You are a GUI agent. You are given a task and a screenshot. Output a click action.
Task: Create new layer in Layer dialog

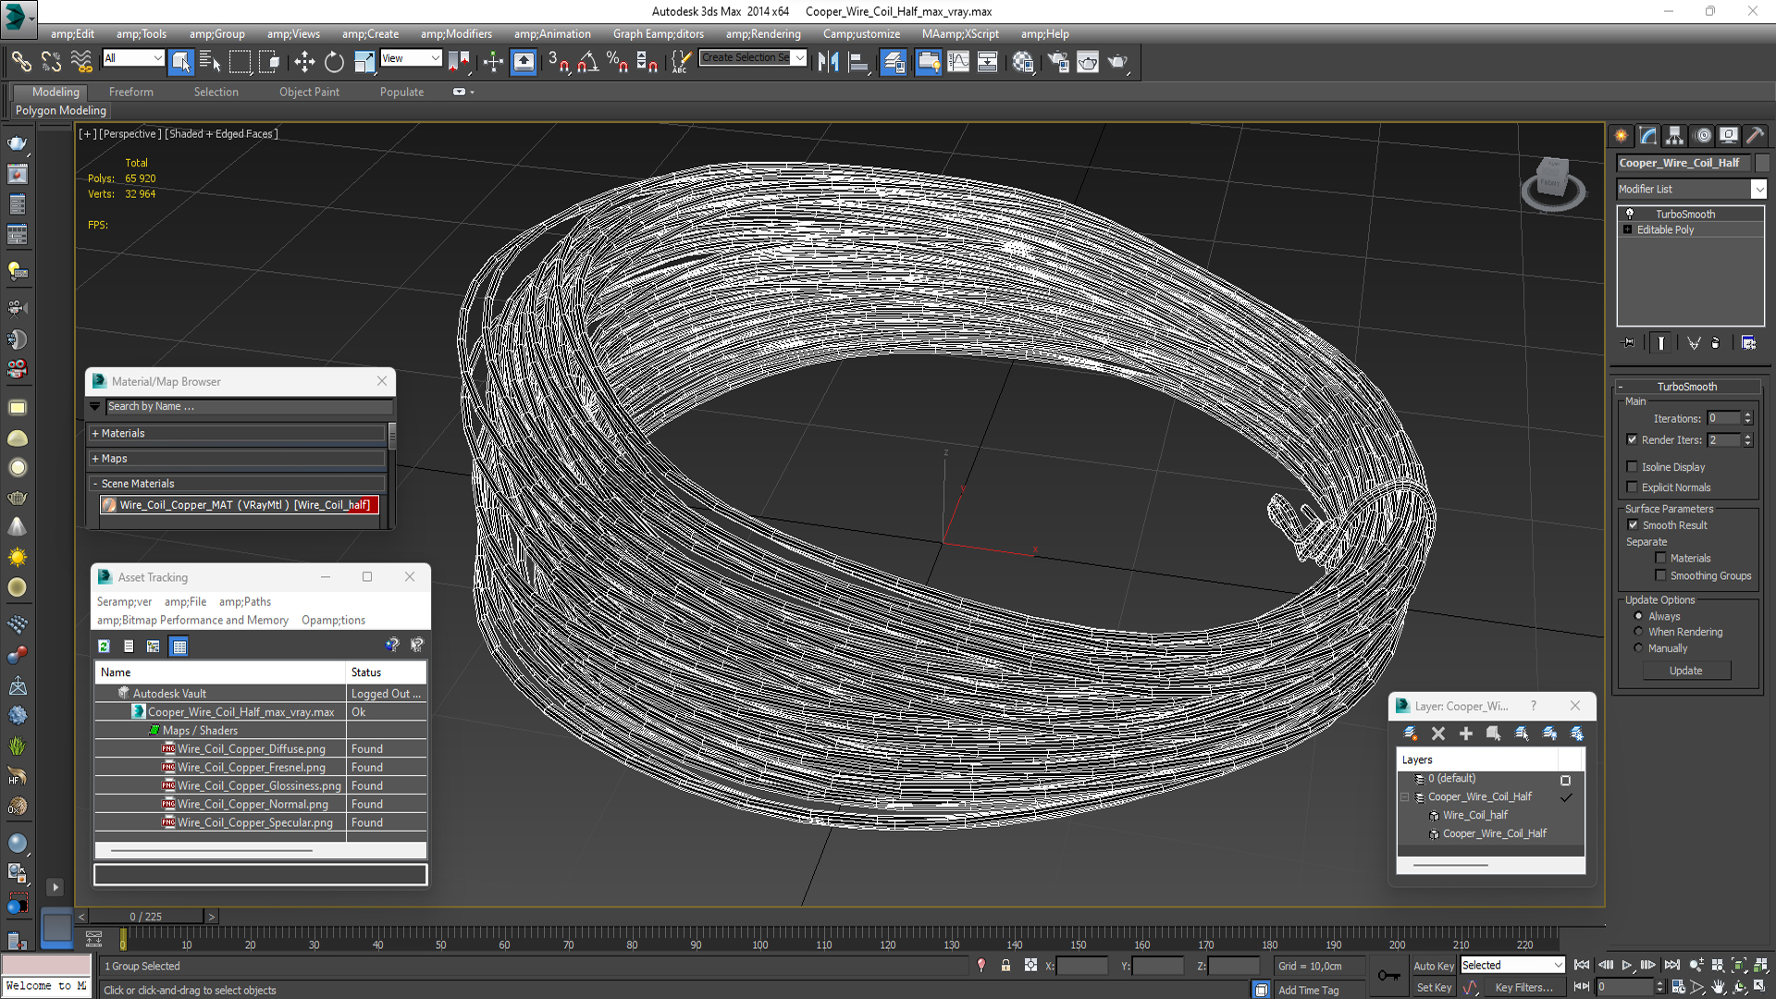click(x=1410, y=733)
